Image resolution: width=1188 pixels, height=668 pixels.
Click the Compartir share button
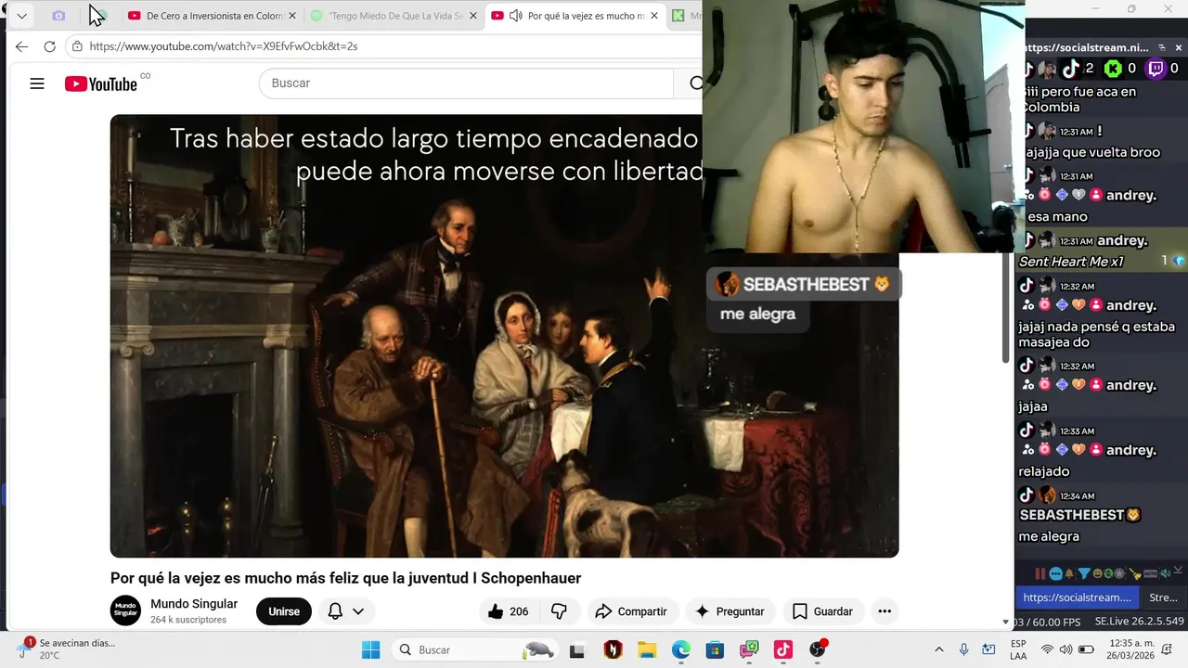(631, 611)
